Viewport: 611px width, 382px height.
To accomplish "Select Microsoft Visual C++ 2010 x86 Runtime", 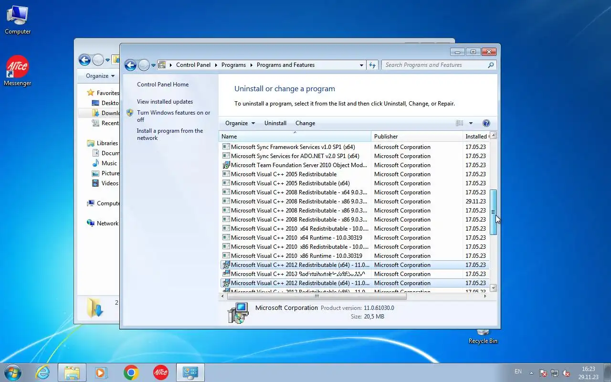I will click(354, 256).
